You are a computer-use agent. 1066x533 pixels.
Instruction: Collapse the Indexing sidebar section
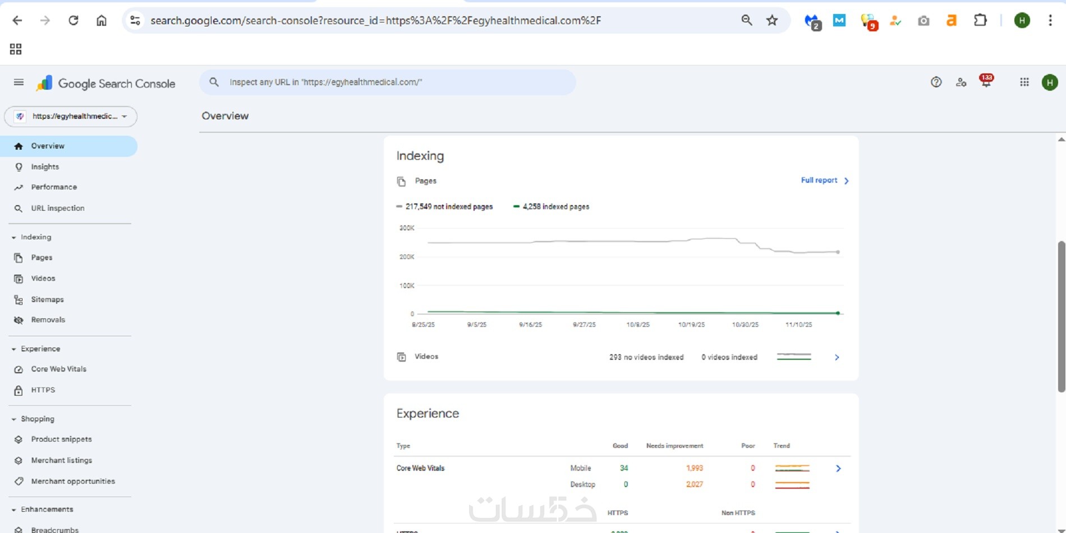tap(14, 238)
